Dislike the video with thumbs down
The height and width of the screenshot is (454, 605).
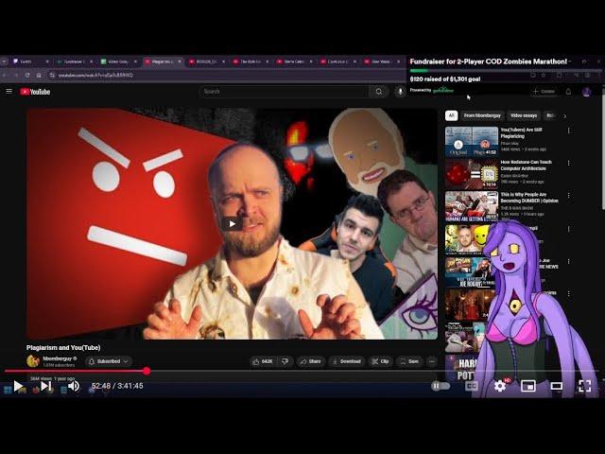(285, 361)
